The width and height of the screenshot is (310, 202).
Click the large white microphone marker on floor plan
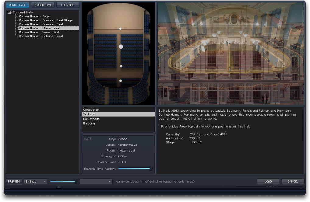[121, 47]
